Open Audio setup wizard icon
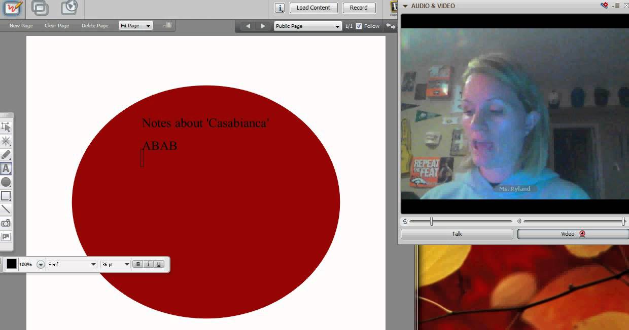Image resolution: width=629 pixels, height=330 pixels. point(605,6)
